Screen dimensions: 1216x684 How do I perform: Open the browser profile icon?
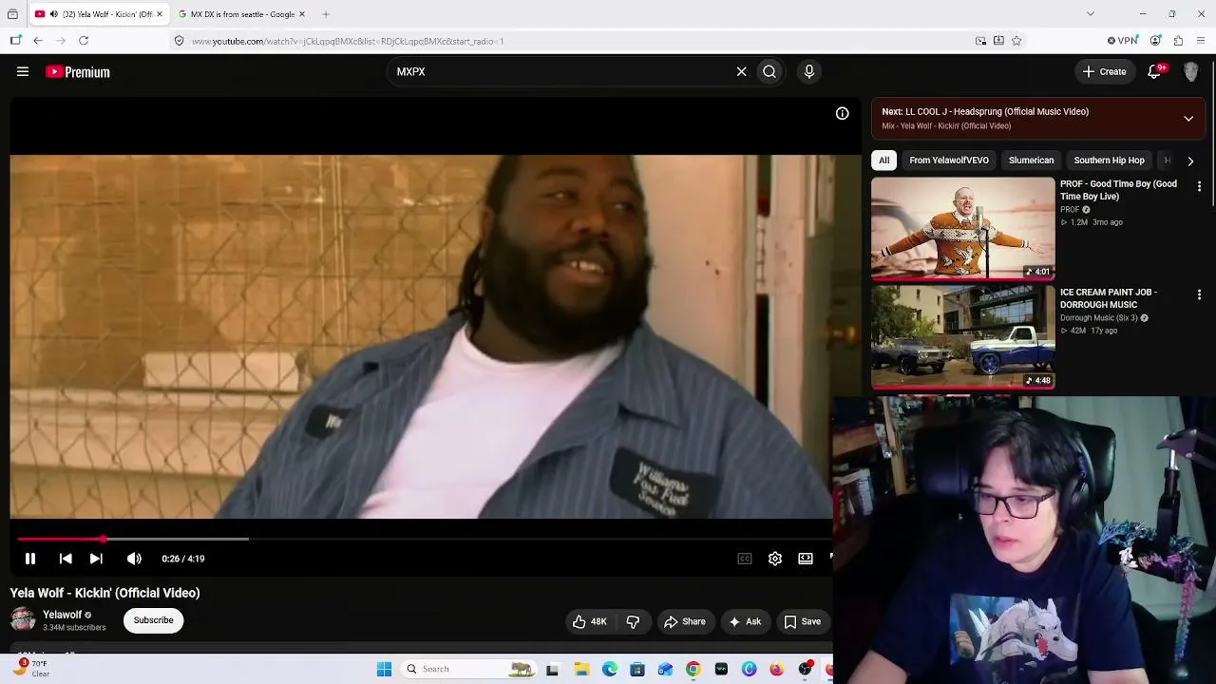[1155, 41]
